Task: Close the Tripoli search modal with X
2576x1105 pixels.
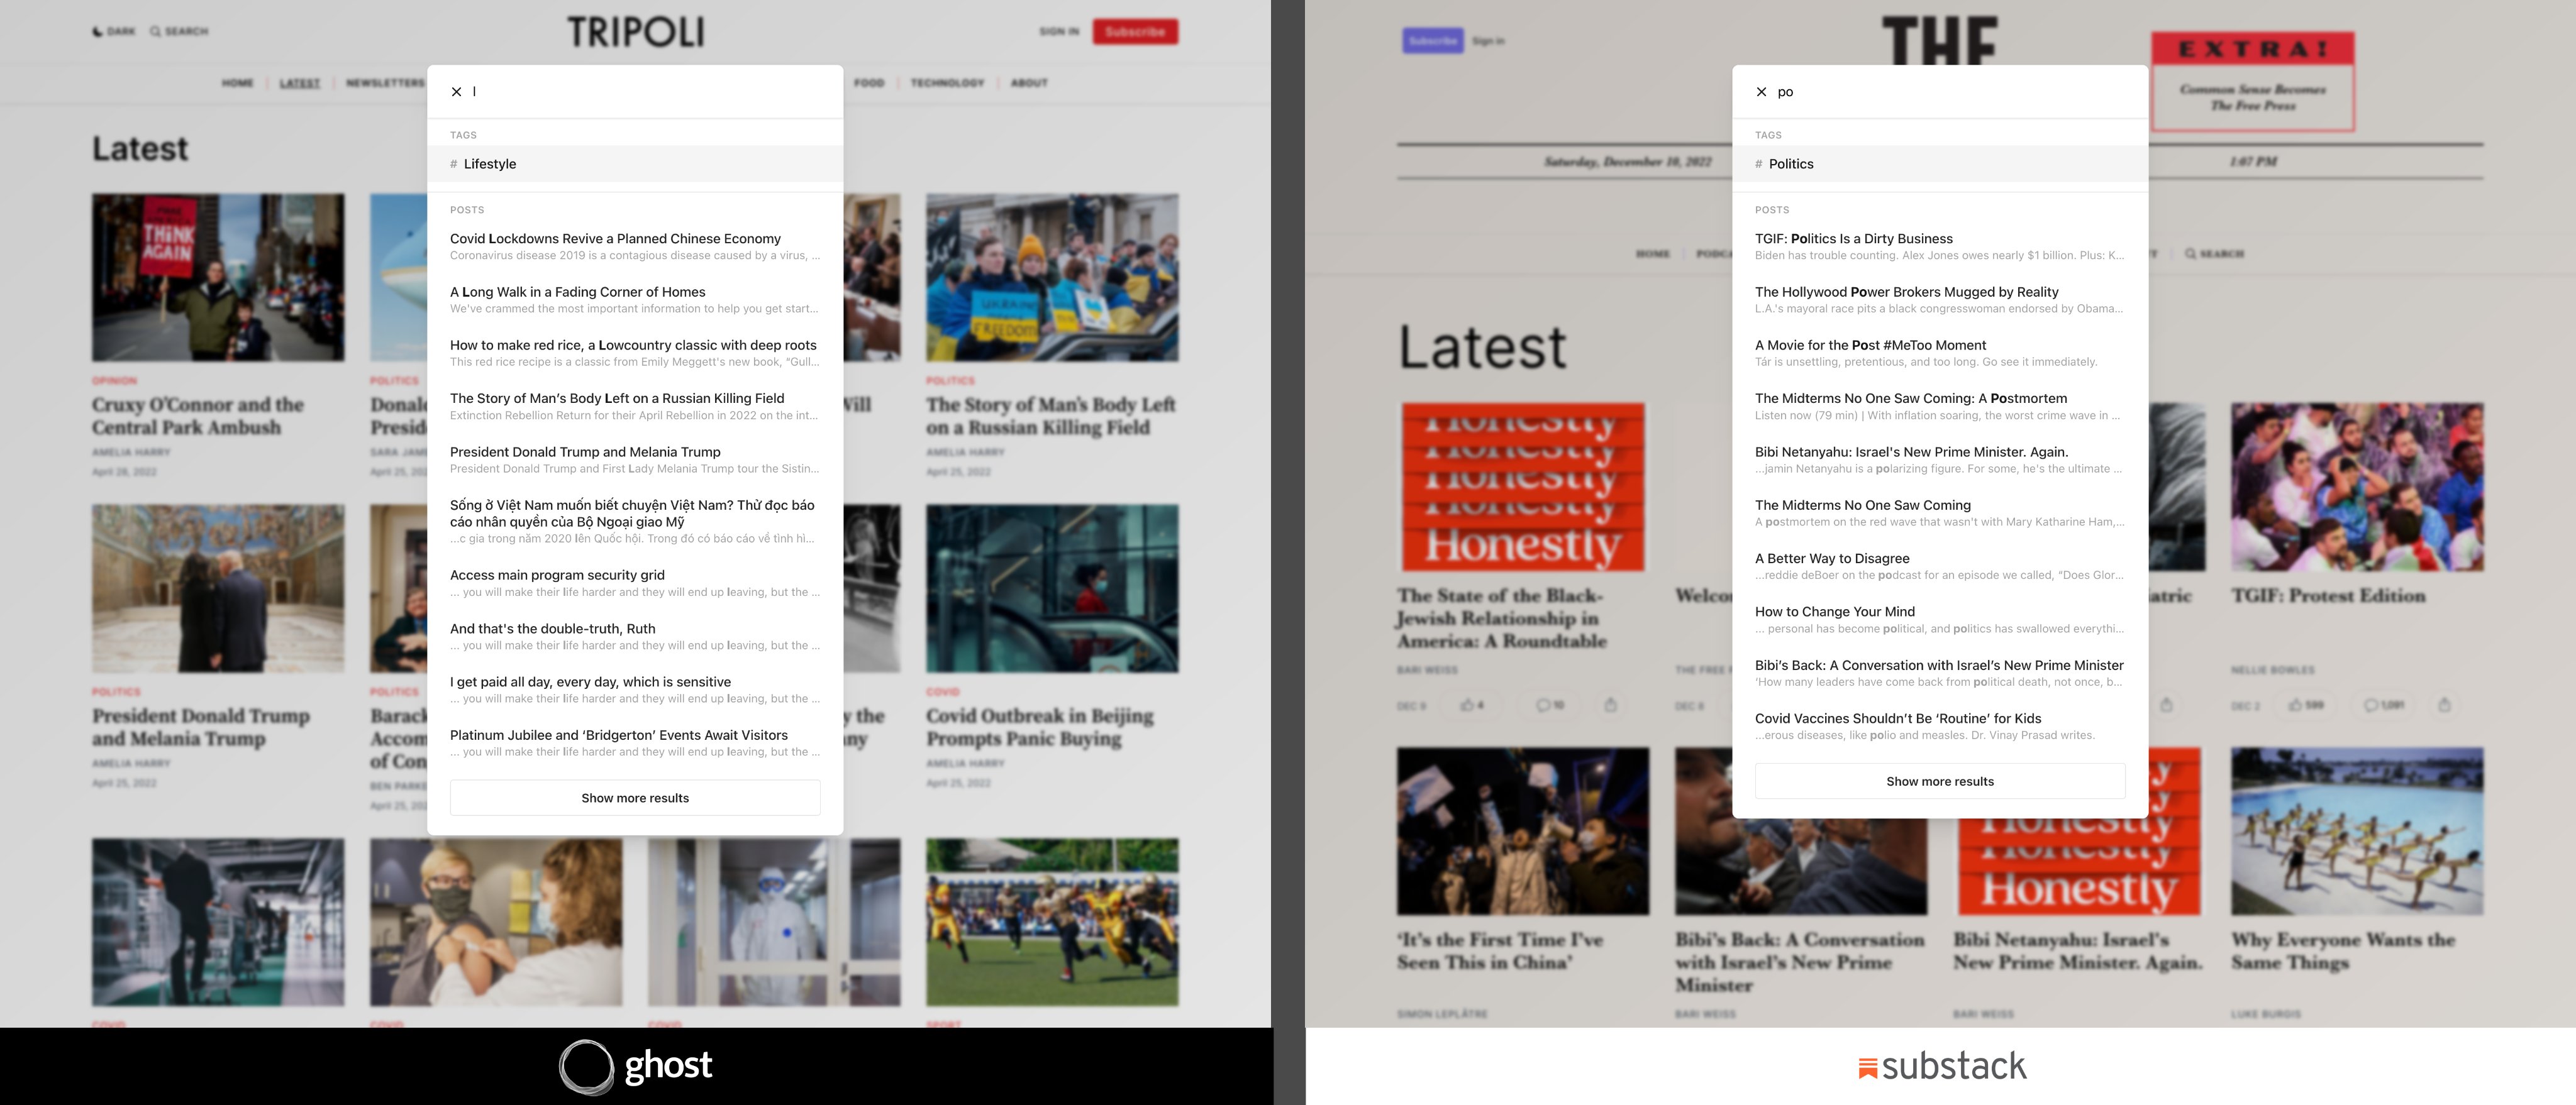Action: (456, 92)
